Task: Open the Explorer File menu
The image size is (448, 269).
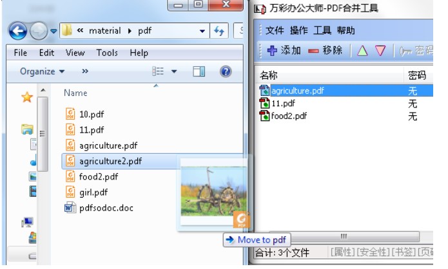Action: click(x=20, y=53)
